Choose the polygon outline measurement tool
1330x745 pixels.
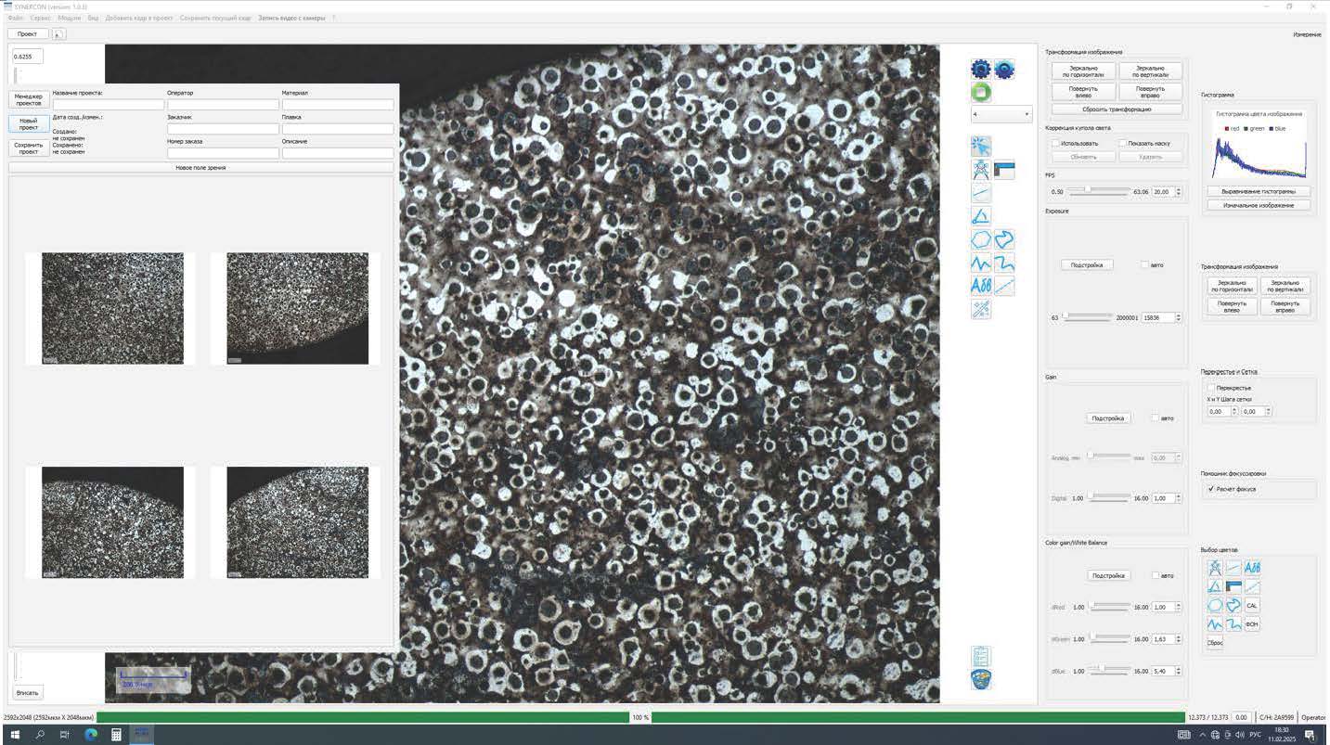[x=981, y=240]
